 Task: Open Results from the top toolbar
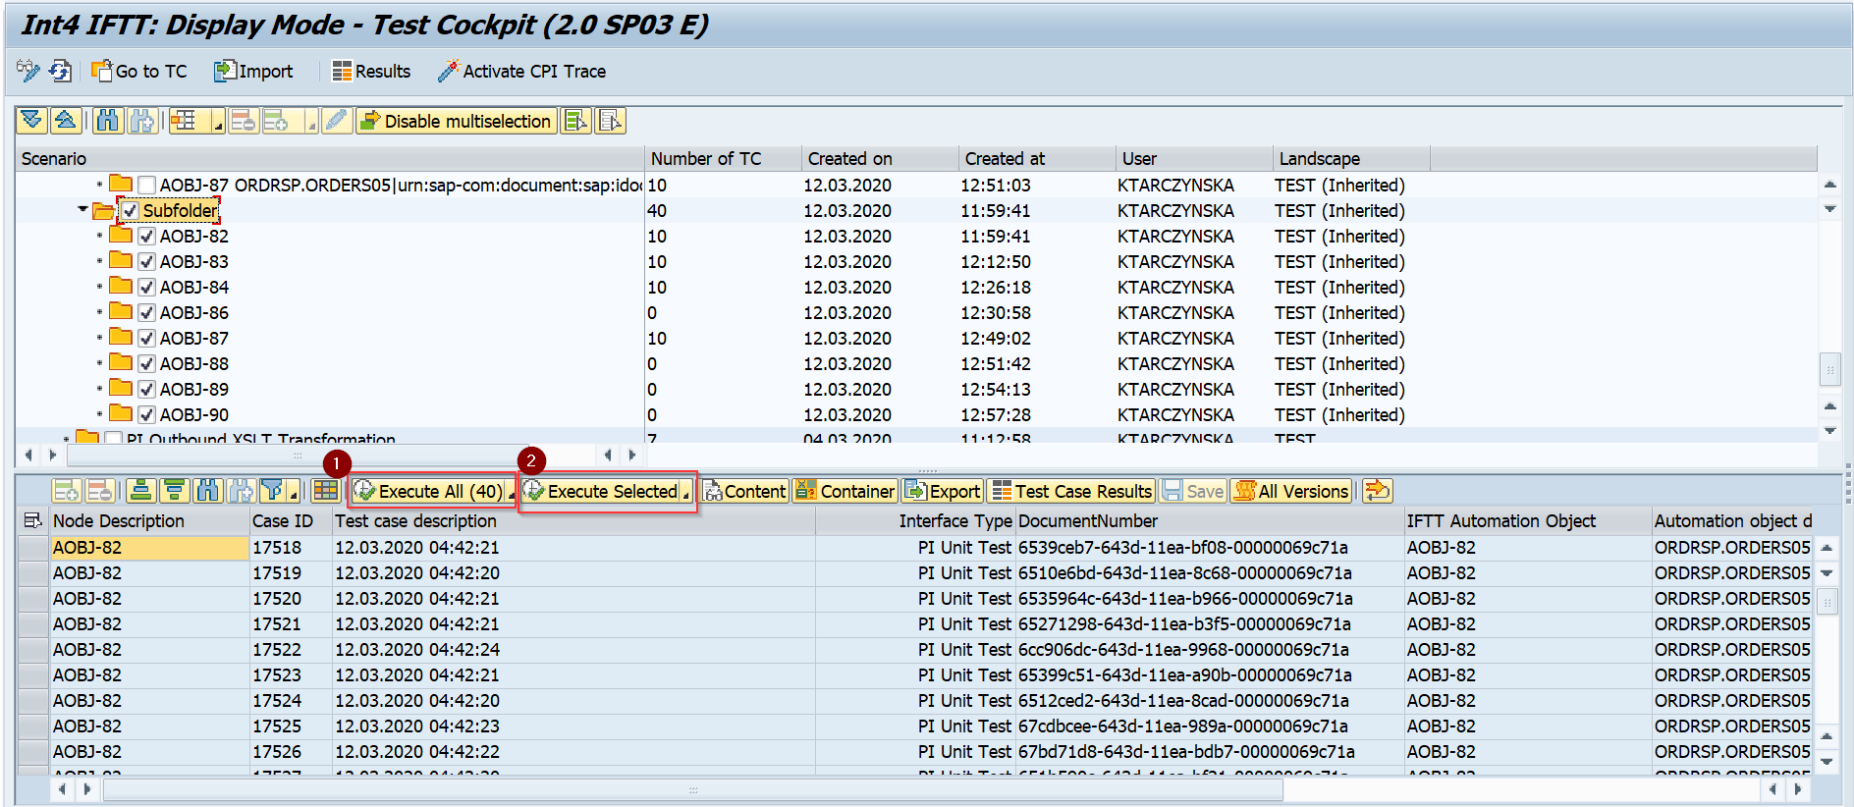pos(371,71)
